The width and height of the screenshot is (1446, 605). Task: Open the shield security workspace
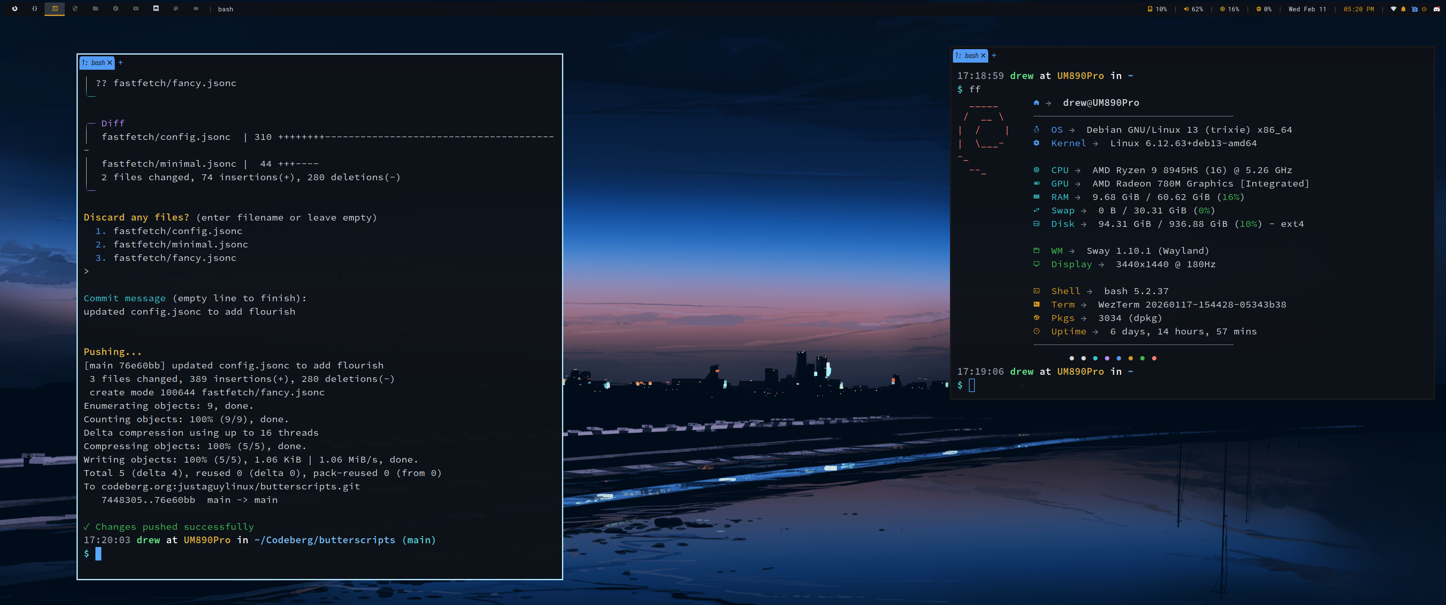click(75, 8)
